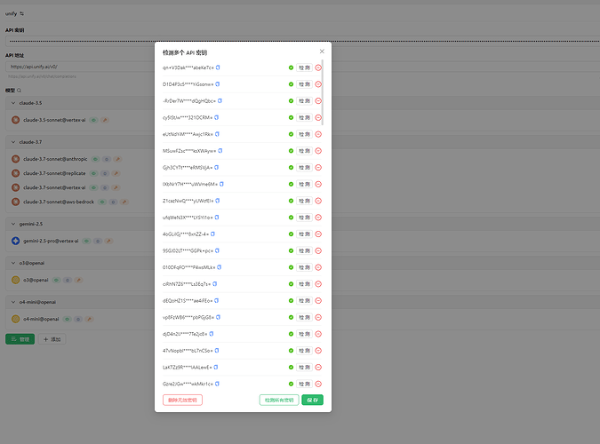Image resolution: width=600 pixels, height=444 pixels.
Task: Toggle vision tag on claude-3.7-sonnet@aws-bedrock
Action: [x=102, y=202]
